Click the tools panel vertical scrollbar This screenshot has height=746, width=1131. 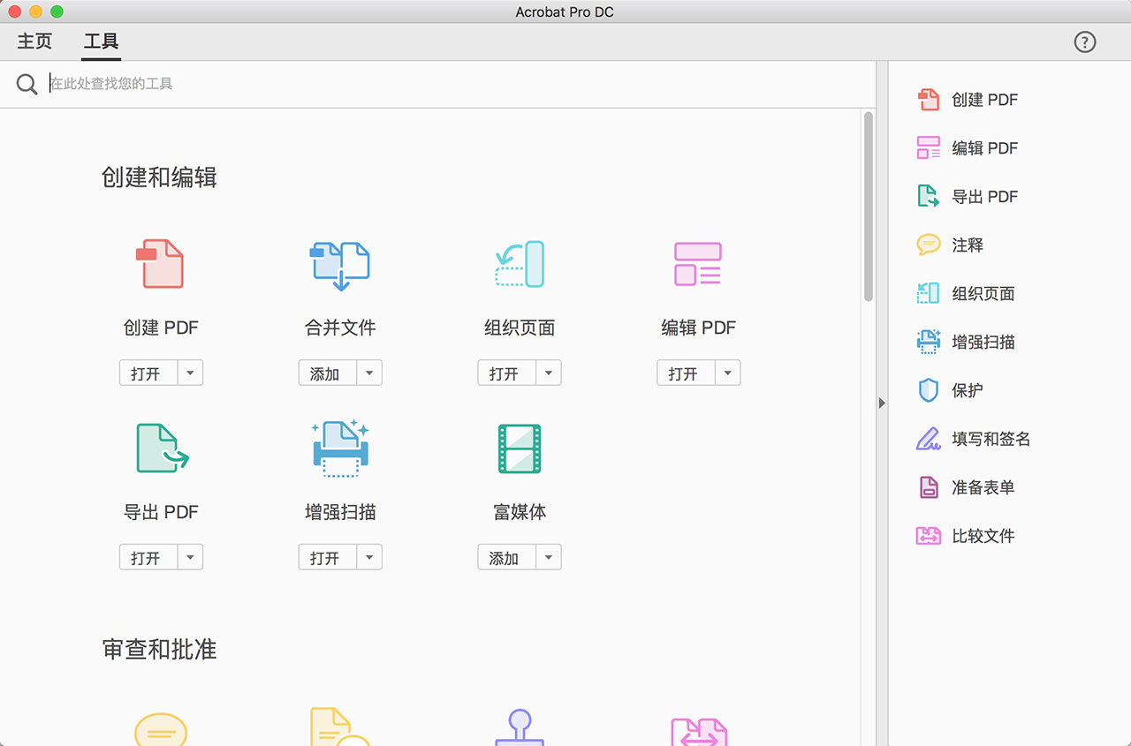[x=869, y=207]
